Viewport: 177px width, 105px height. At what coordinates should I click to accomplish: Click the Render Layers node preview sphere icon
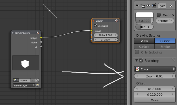[x=38, y=33]
